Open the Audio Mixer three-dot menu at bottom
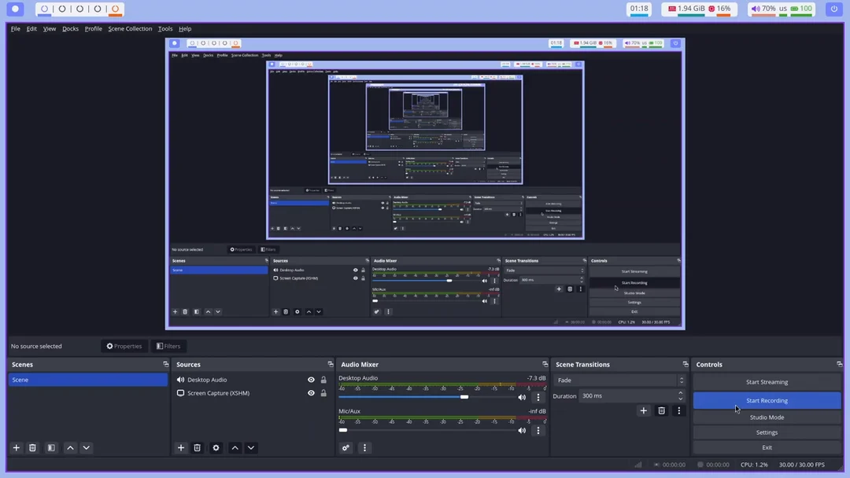The height and width of the screenshot is (478, 850). point(364,447)
